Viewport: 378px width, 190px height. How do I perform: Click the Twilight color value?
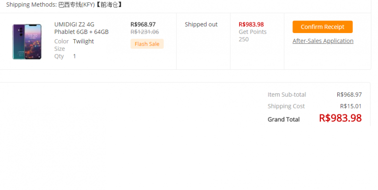(x=83, y=41)
